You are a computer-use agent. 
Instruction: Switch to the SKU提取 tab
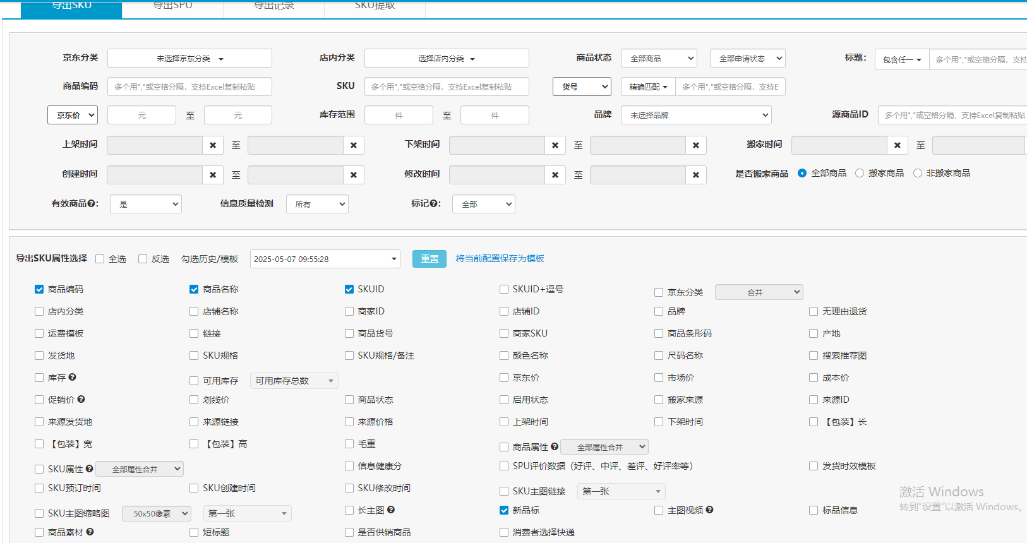coord(375,8)
